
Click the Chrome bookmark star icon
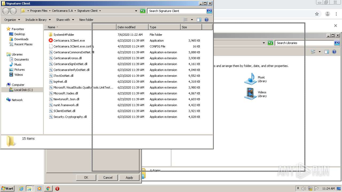tap(317, 14)
